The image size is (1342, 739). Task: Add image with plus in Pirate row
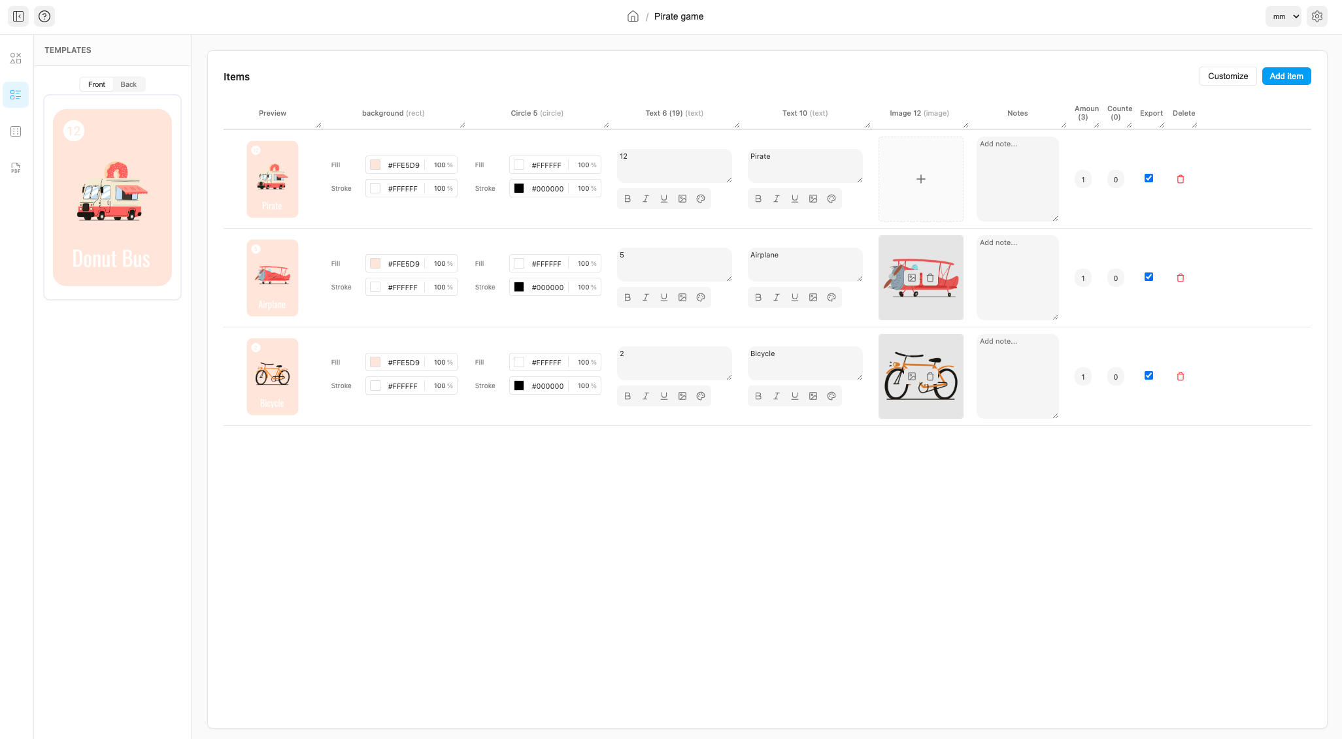pyautogui.click(x=921, y=179)
